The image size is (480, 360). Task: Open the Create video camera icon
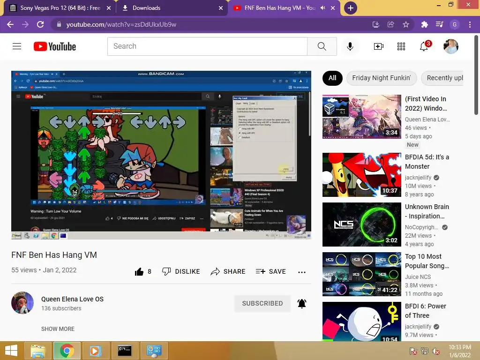[378, 46]
